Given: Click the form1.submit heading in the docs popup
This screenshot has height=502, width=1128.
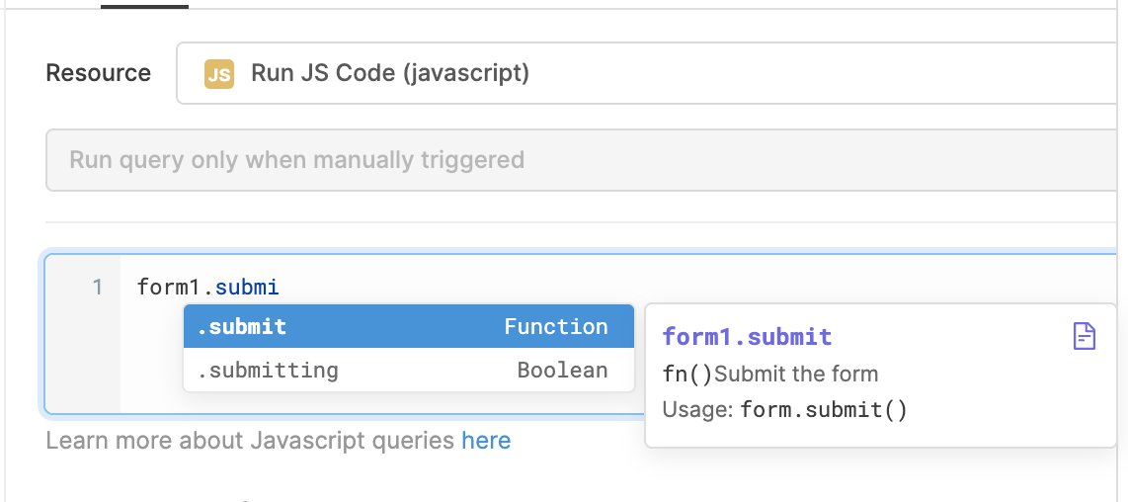Looking at the screenshot, I should pos(747,337).
